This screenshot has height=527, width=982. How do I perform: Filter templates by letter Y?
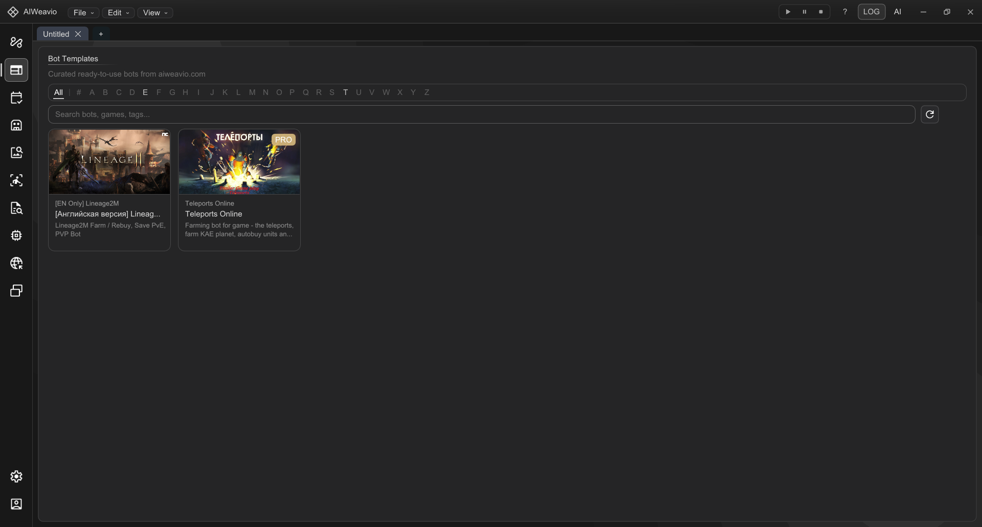pos(413,92)
